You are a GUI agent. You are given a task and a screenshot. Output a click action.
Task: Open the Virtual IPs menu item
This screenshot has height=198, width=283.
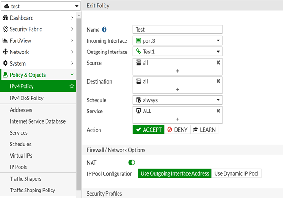22,156
